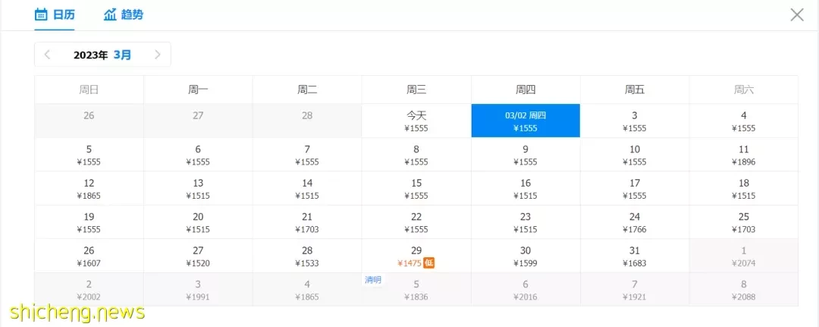Pick April 2 priced ¥2002
The image size is (819, 327).
point(89,289)
